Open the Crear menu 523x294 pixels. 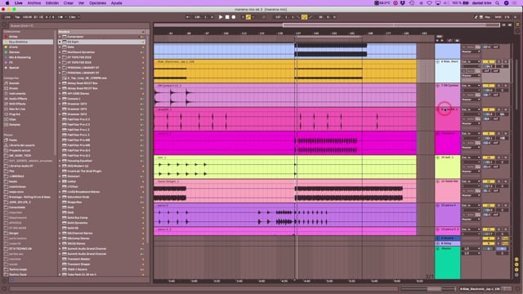[69, 3]
